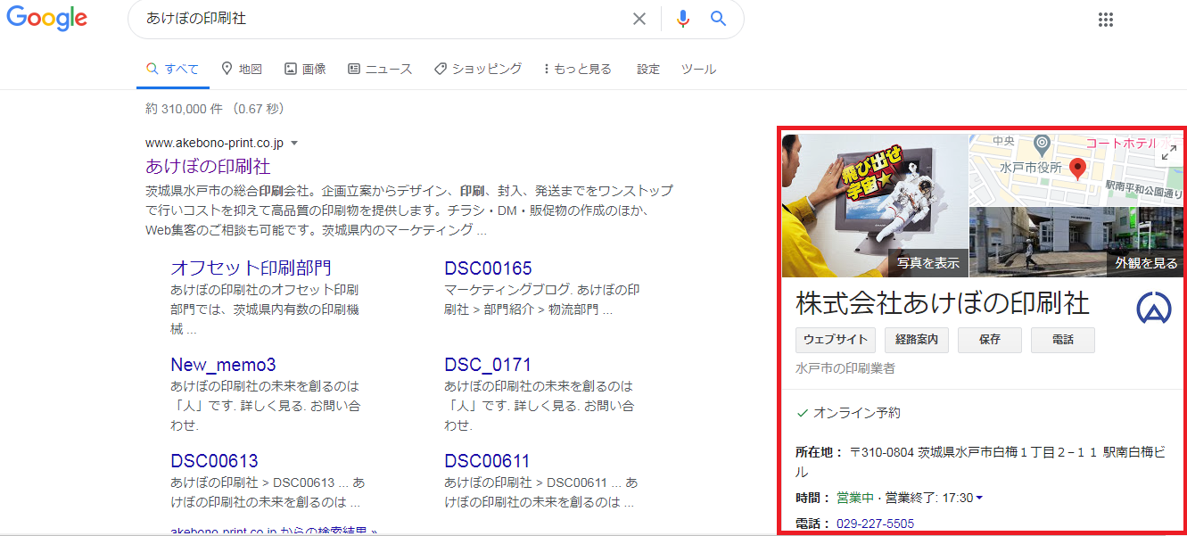Open the DSC00611 sitelink
Viewport: 1187px width, 536px height.
point(487,461)
